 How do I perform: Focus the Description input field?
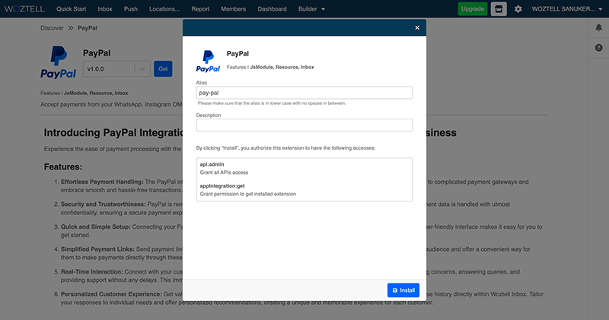304,125
